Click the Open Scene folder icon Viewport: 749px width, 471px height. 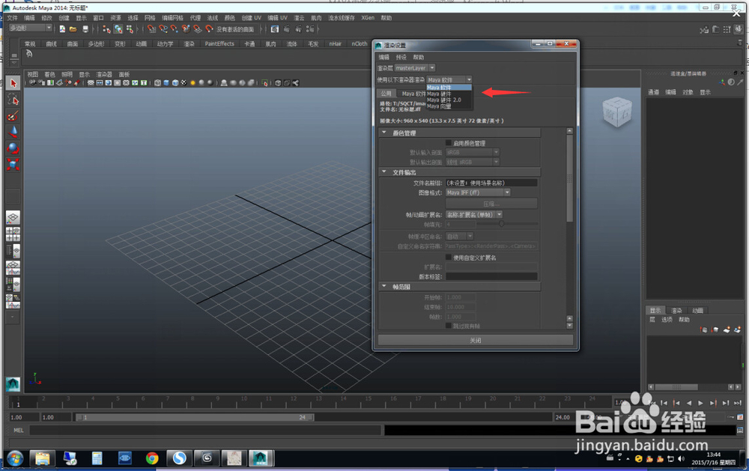click(x=73, y=29)
